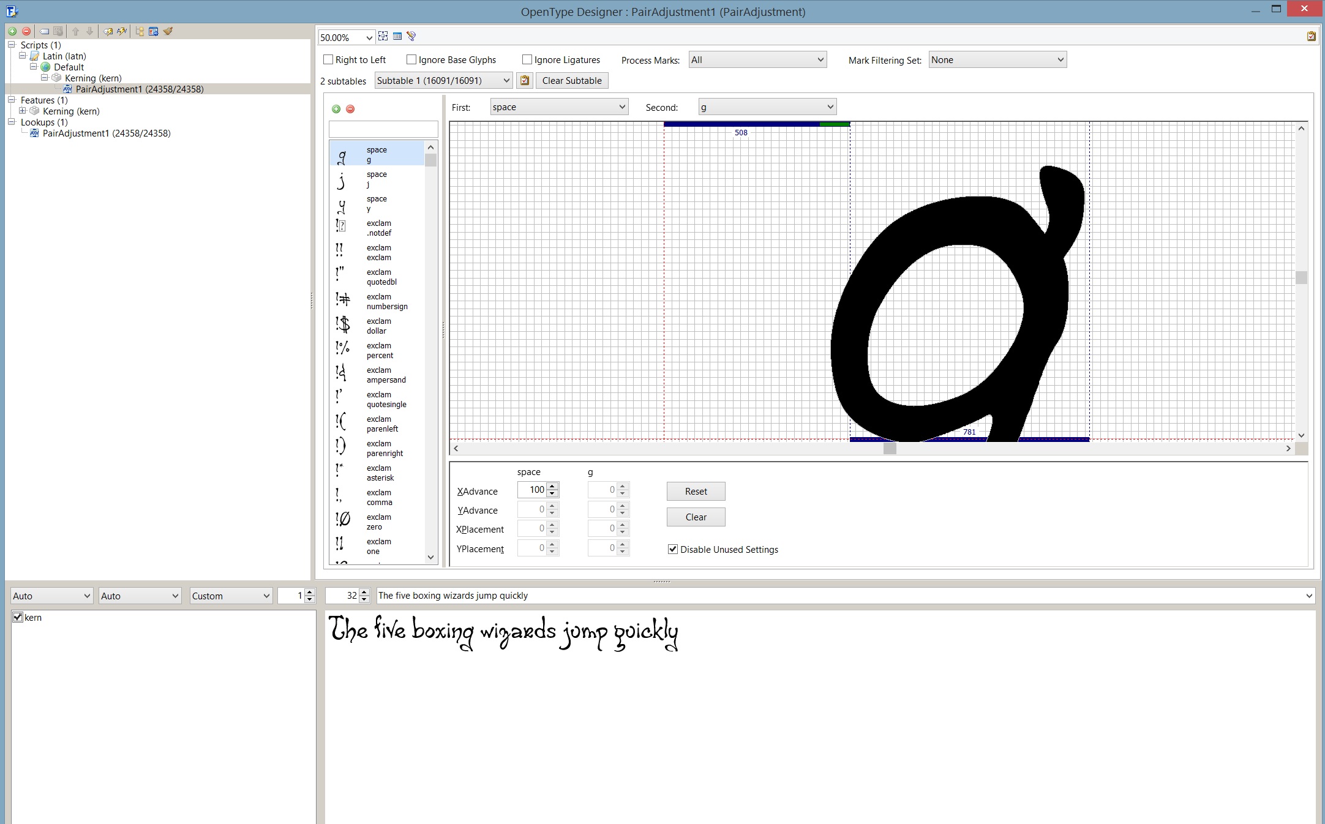Toggle the Ignore Ligatures checkbox
Viewport: 1325px width, 824px height.
click(x=527, y=60)
